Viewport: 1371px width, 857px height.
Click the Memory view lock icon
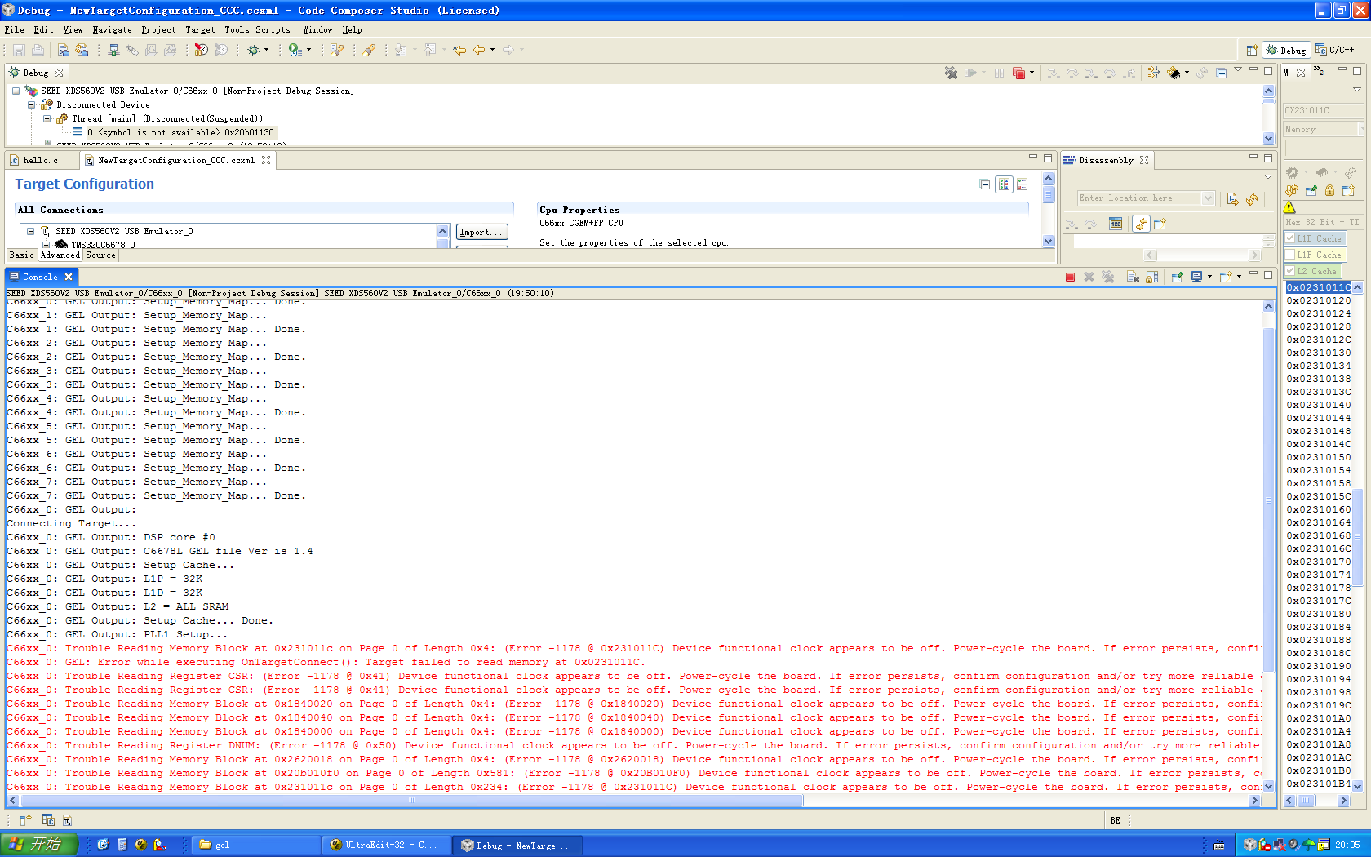pos(1329,190)
